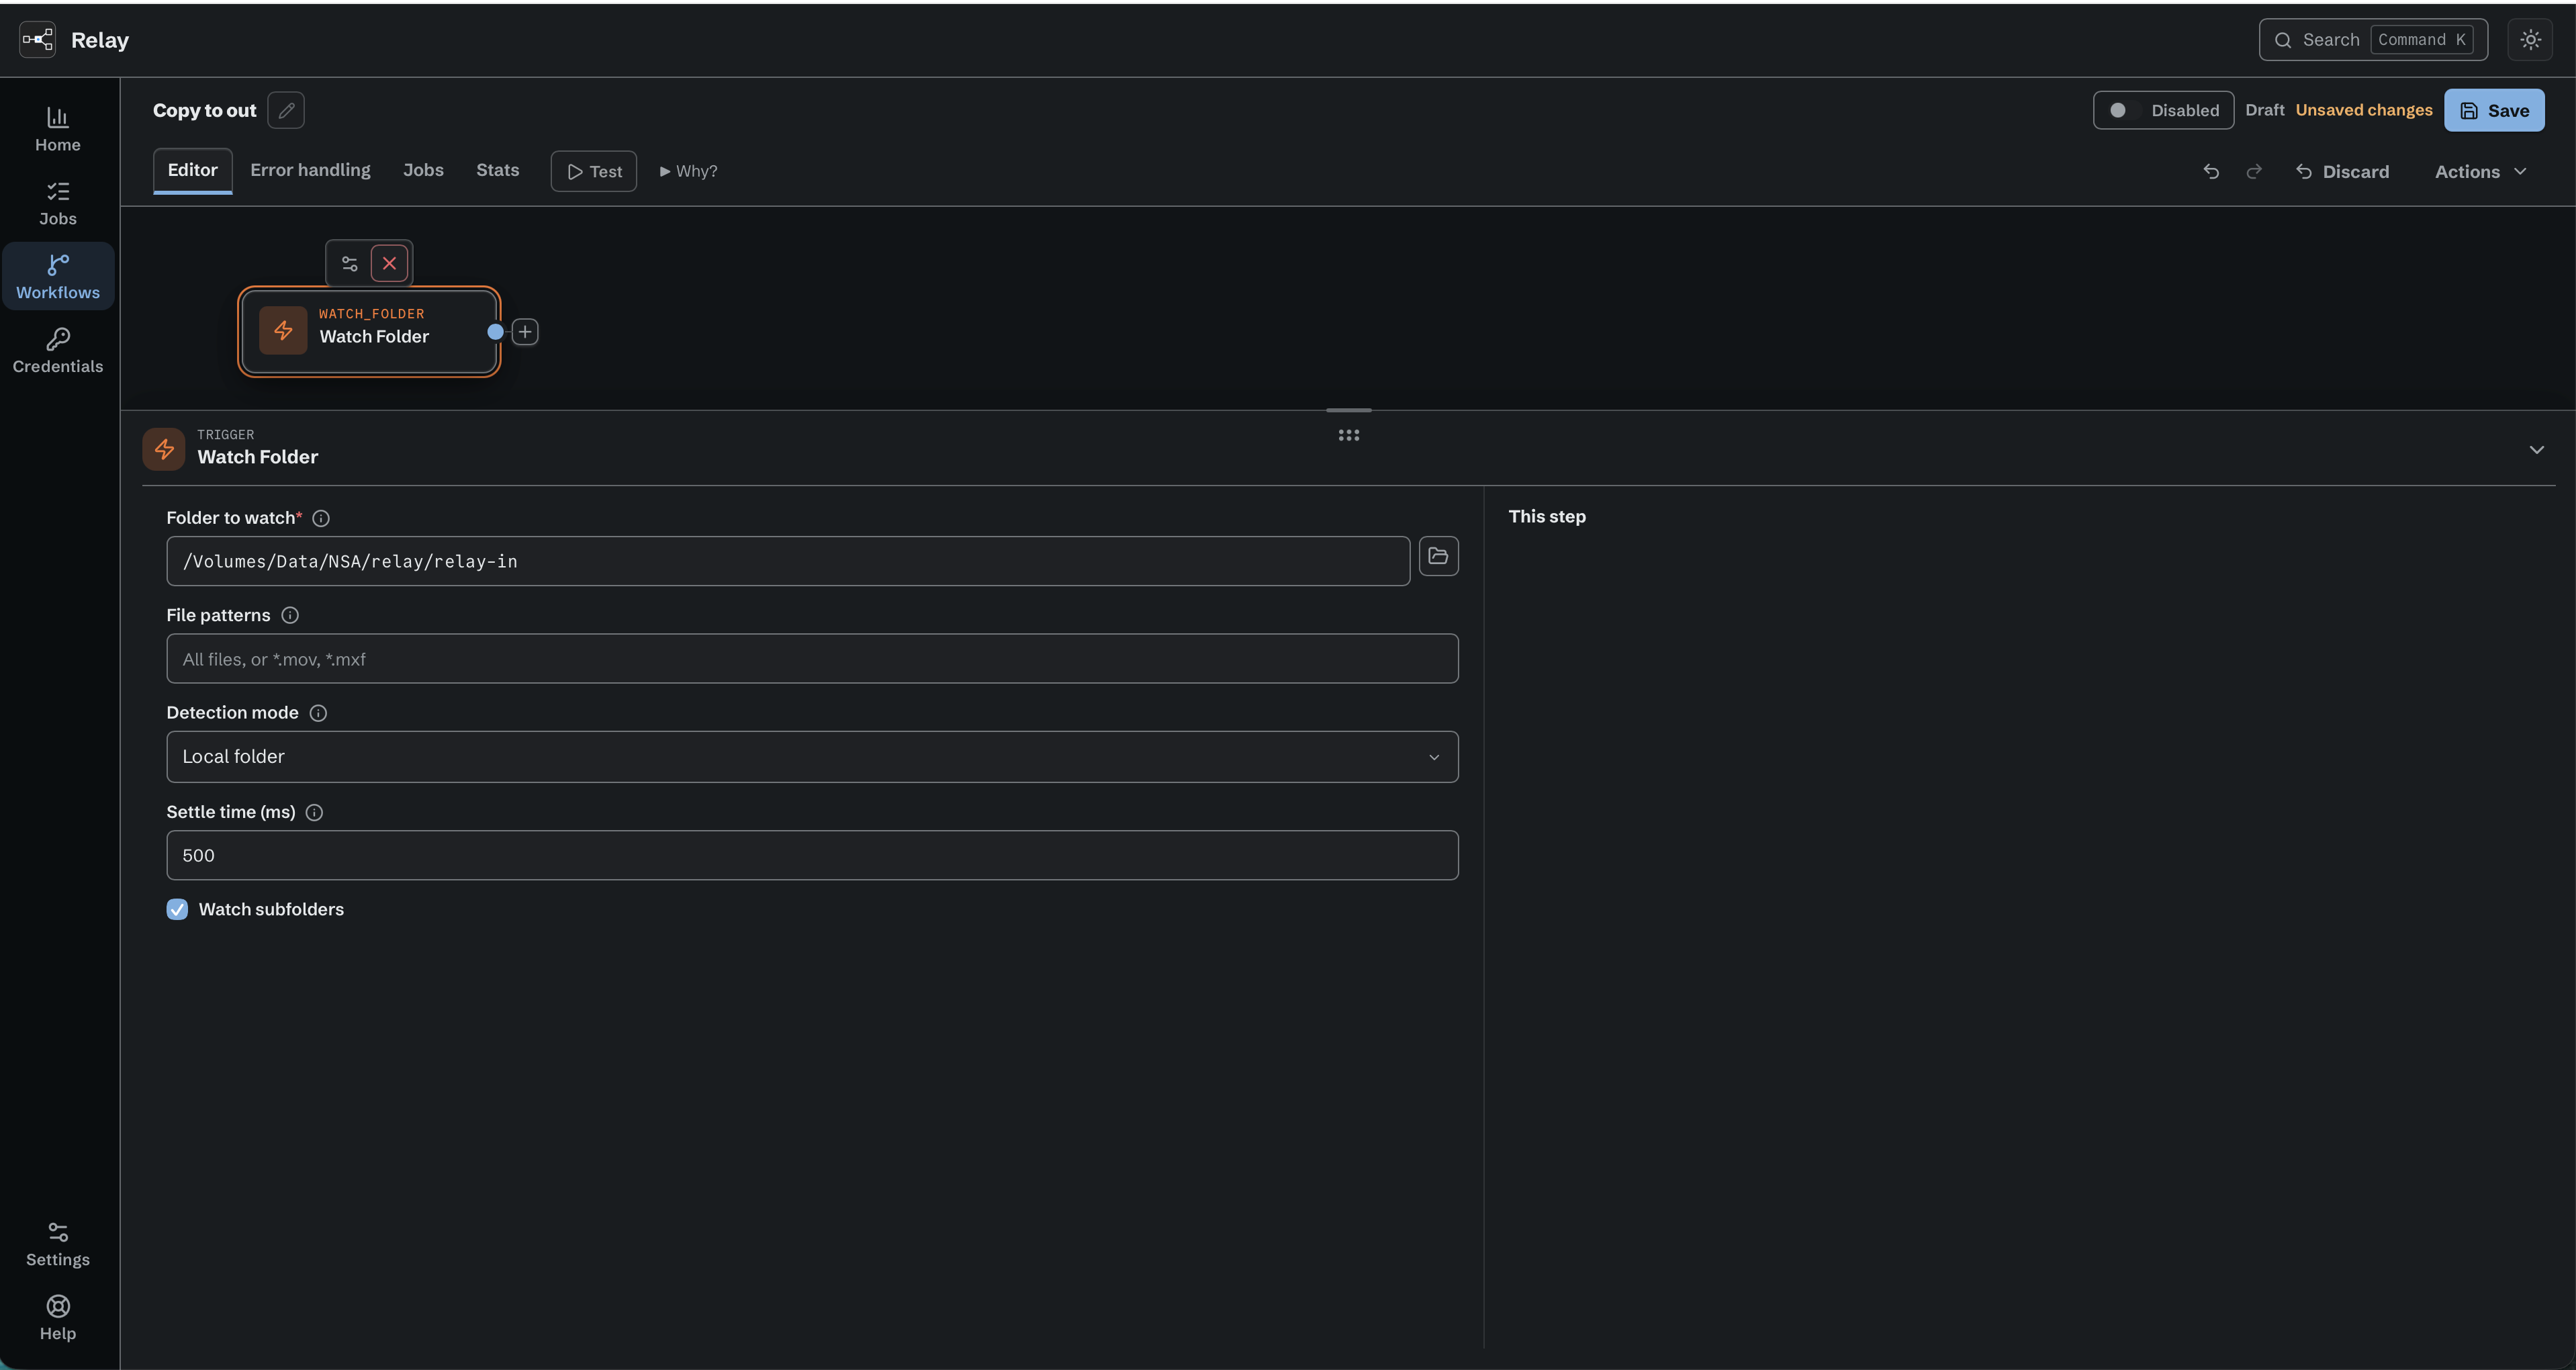Screen dimensions: 2576x1370
Task: Open Home in the sidebar
Action: 58,130
